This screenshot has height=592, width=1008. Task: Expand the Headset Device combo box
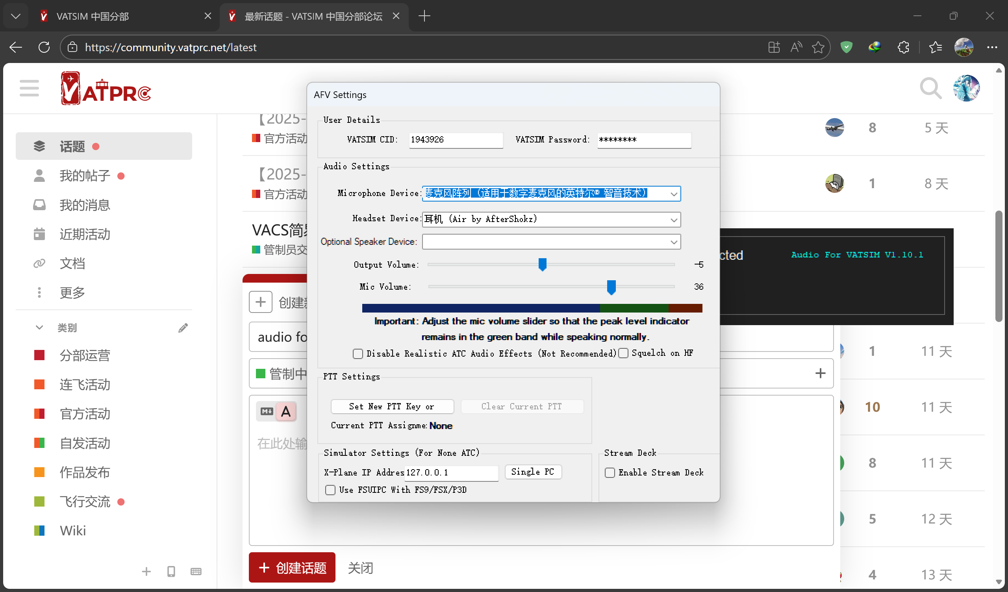point(674,220)
